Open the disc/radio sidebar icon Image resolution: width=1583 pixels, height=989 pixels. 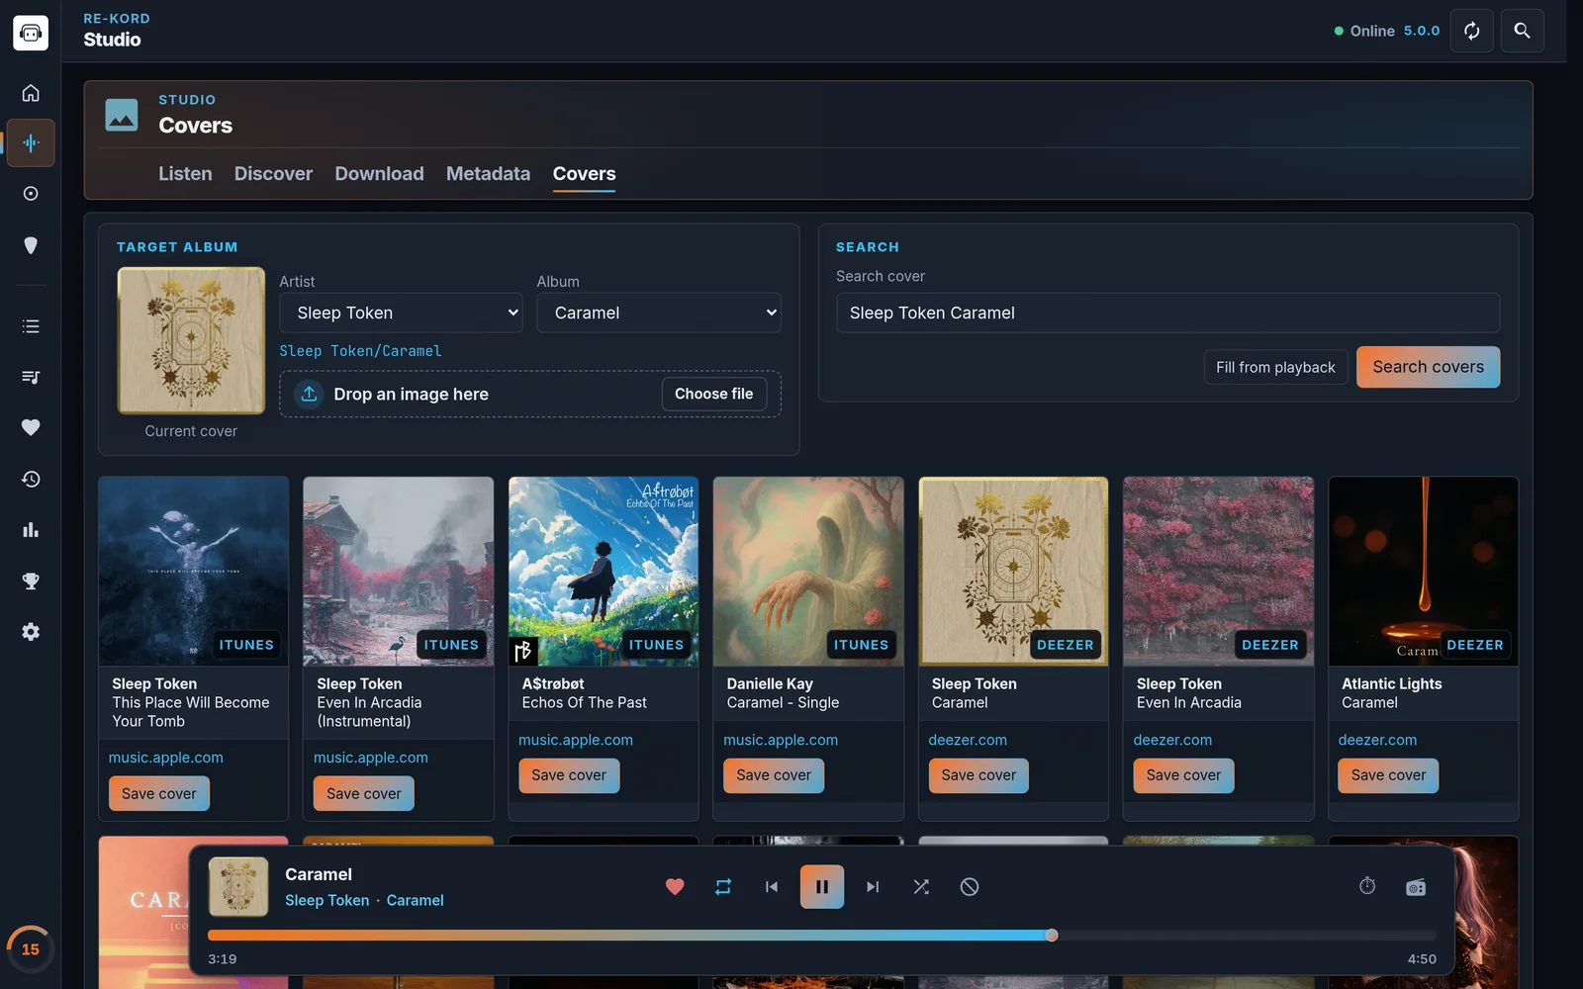tap(31, 194)
